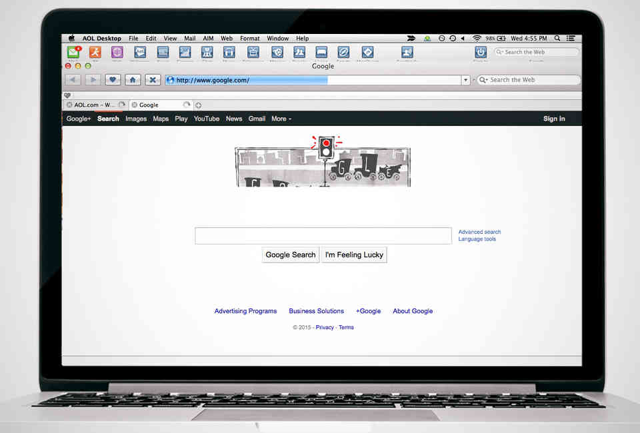Click the purple globe toolbar icon

click(x=117, y=52)
